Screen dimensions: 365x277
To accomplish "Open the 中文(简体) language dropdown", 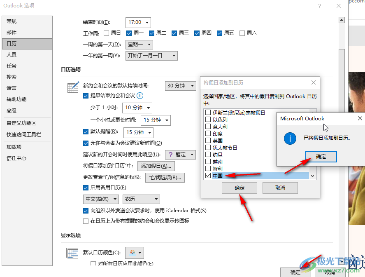I will [x=101, y=199].
